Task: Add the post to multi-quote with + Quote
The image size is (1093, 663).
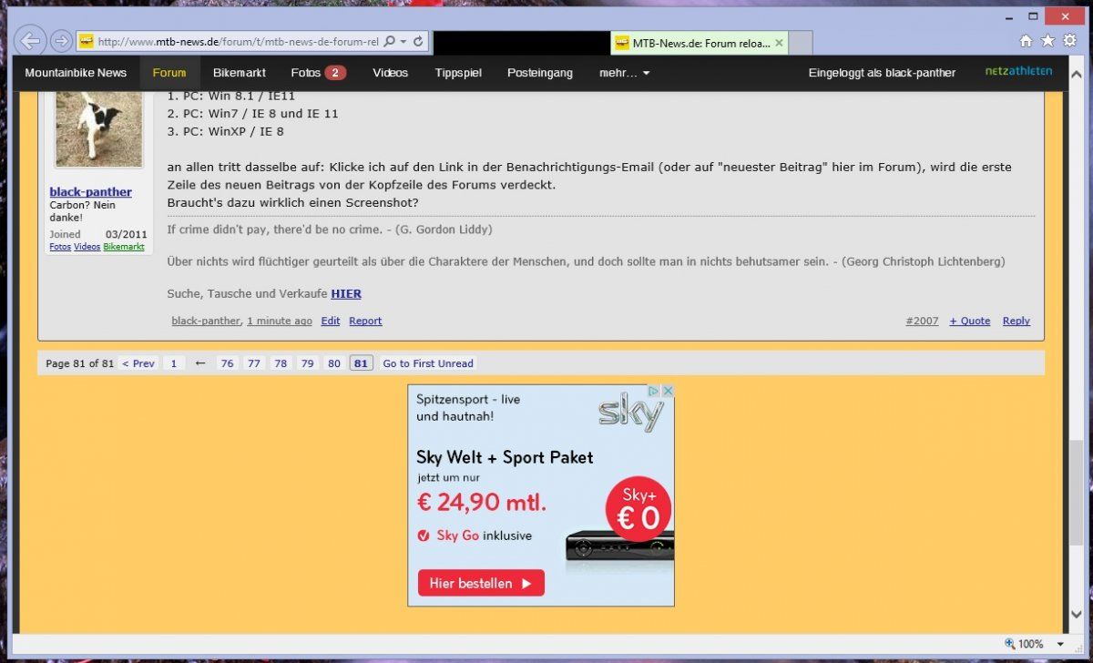Action: pos(970,321)
